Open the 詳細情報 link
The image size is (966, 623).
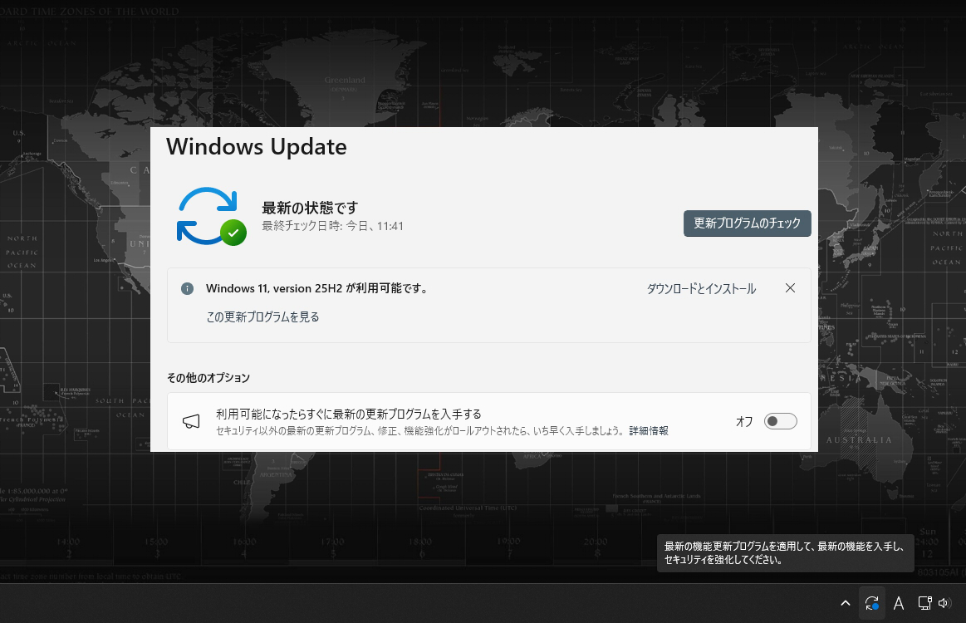[649, 431]
